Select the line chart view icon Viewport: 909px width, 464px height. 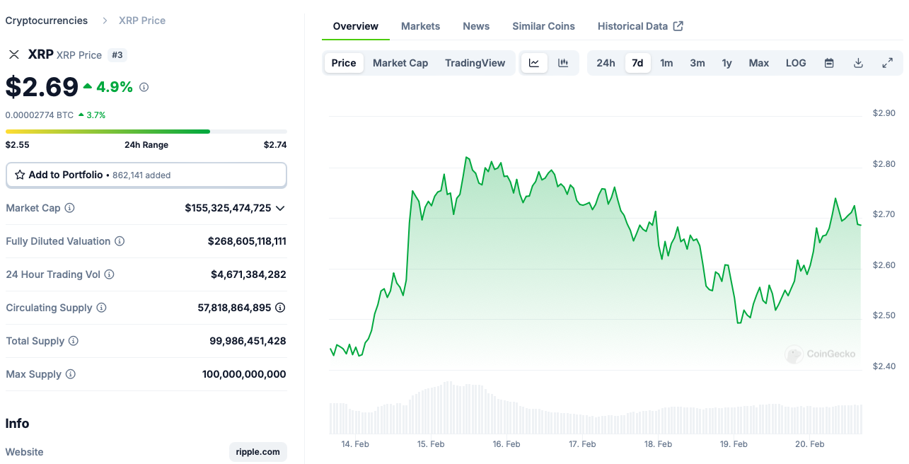tap(534, 62)
